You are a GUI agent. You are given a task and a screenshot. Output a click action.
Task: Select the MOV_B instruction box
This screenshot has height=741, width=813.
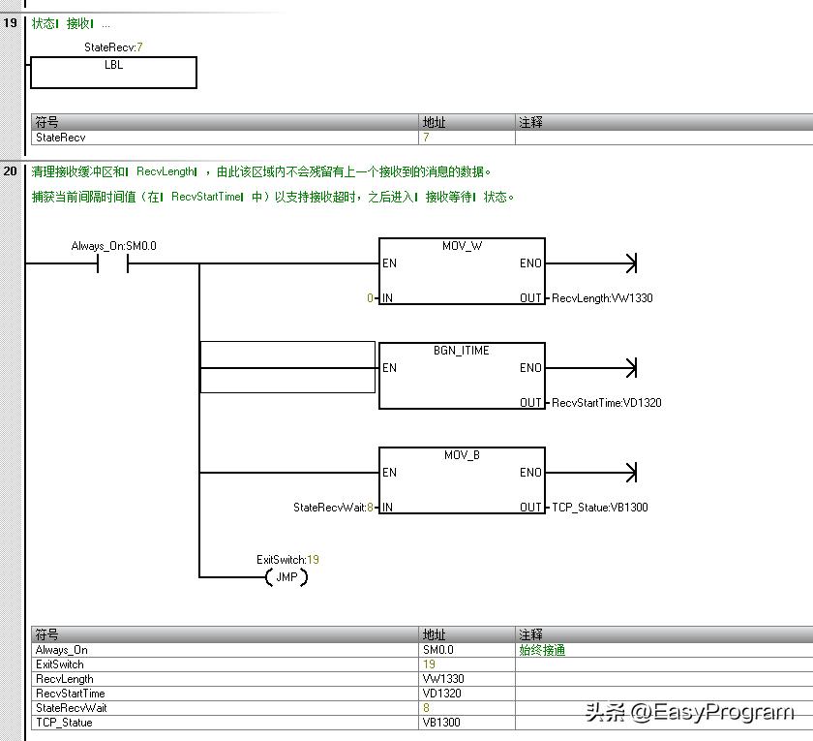coord(462,480)
